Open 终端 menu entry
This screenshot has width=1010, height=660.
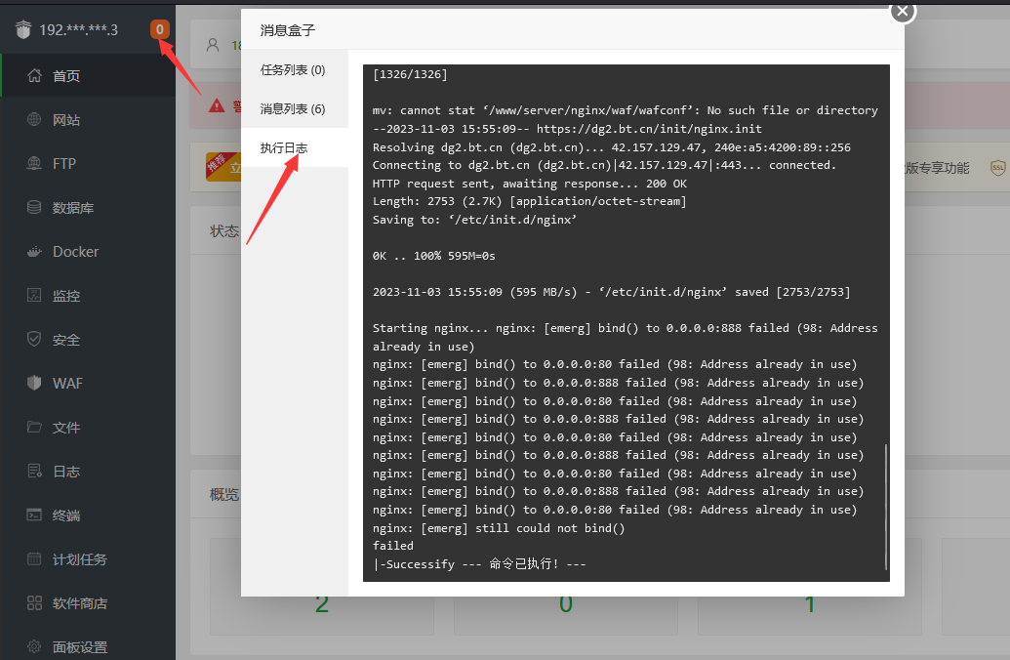coord(88,515)
